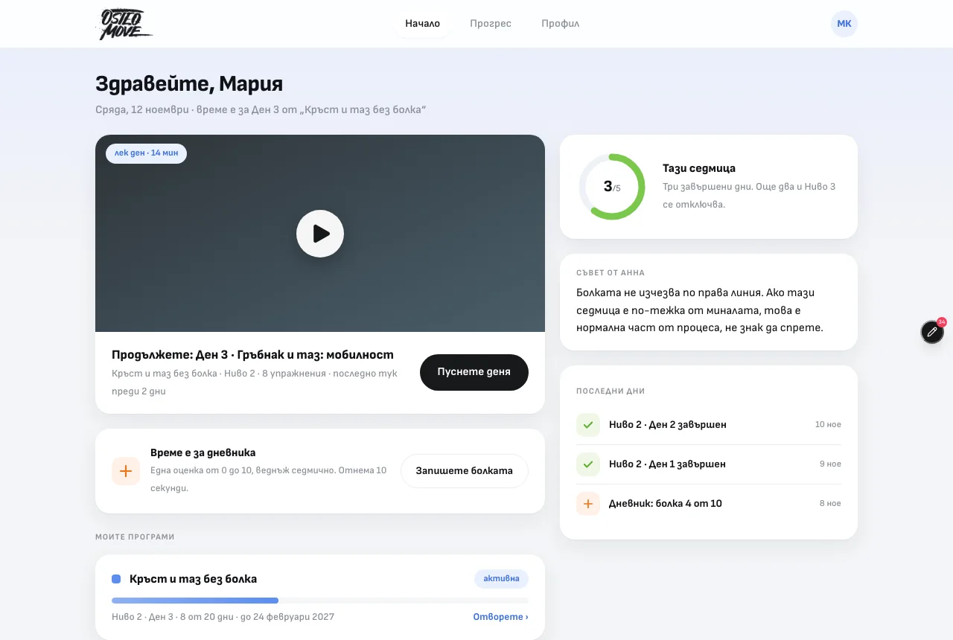Play the Day 3 video
The image size is (953, 640).
(x=320, y=234)
